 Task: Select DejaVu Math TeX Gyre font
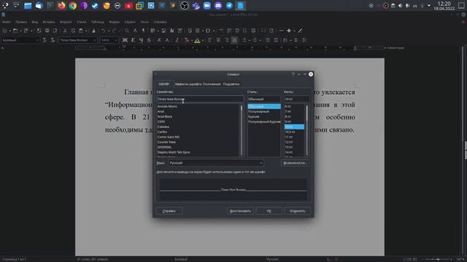coord(198,152)
